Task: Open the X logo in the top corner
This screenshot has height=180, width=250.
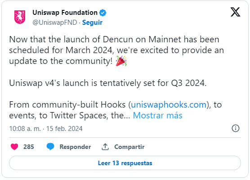Action: 235,12
